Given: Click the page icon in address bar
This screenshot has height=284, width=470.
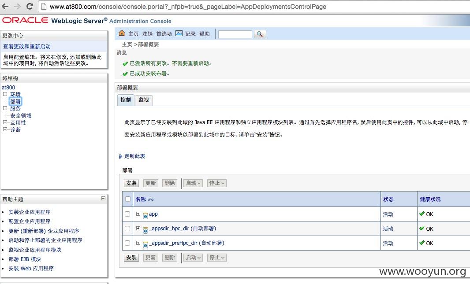Looking at the screenshot, I should tap(44, 7).
